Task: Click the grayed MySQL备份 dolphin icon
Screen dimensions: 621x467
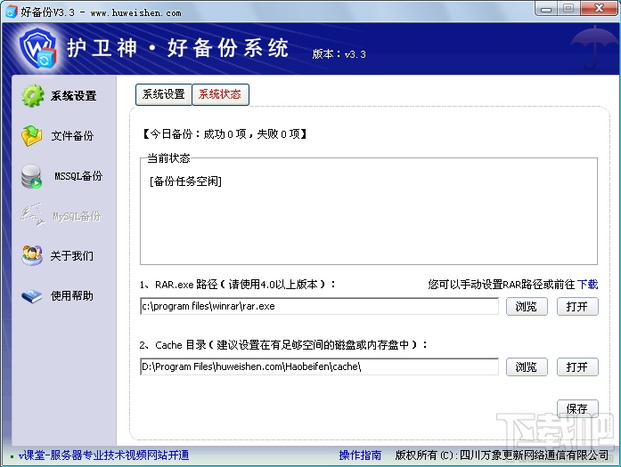Action: pyautogui.click(x=32, y=215)
